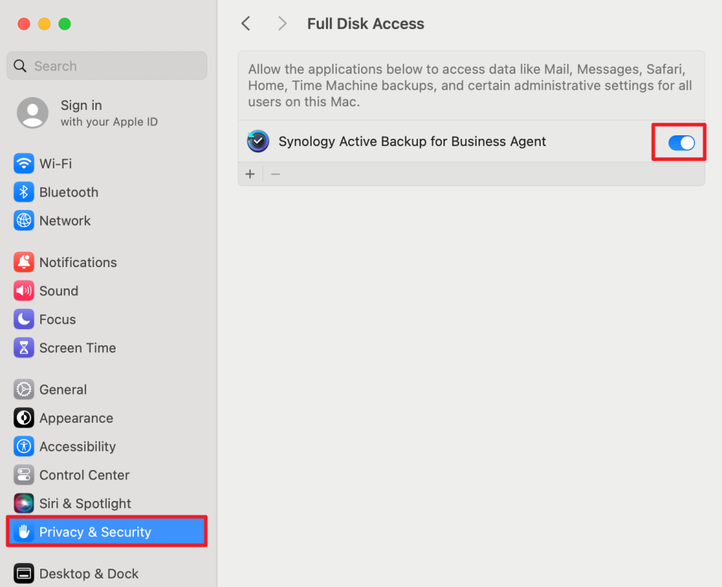Open the Wi-Fi settings pane
The image size is (722, 587).
pos(107,163)
